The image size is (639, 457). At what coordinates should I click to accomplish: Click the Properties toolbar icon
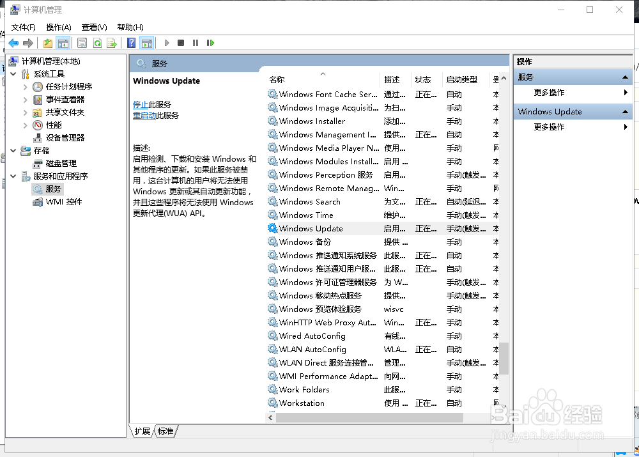pyautogui.click(x=82, y=43)
